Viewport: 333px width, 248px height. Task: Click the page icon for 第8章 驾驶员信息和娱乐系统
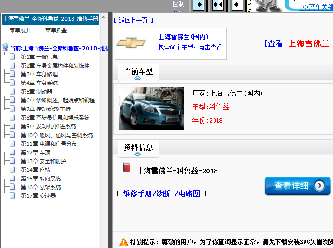point(13,117)
